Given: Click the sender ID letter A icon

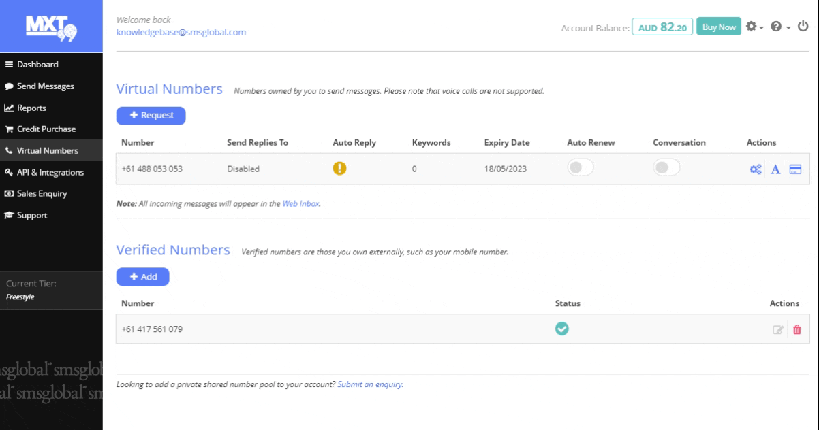Looking at the screenshot, I should (775, 169).
